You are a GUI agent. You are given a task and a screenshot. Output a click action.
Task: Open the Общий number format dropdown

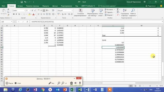[72, 10]
